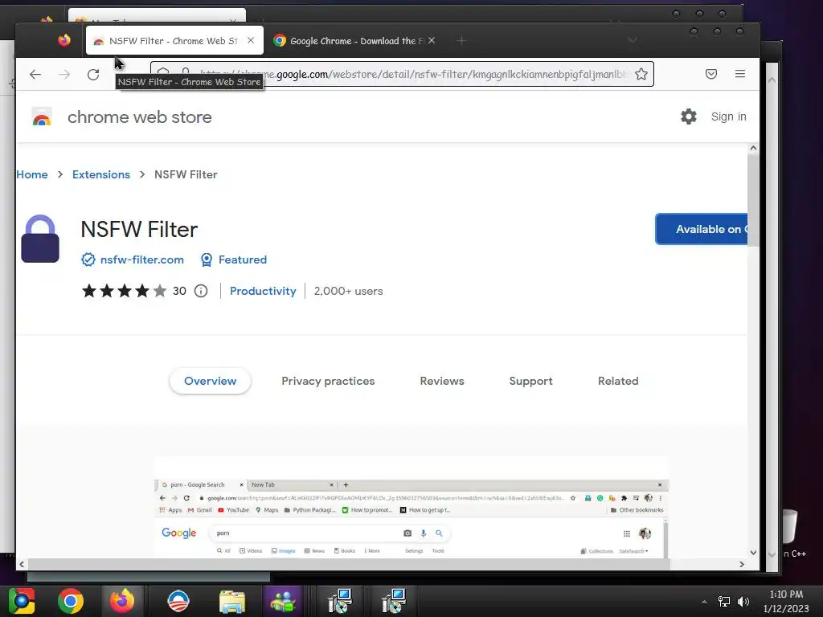
Task: Select the Overview tab
Action: (210, 381)
